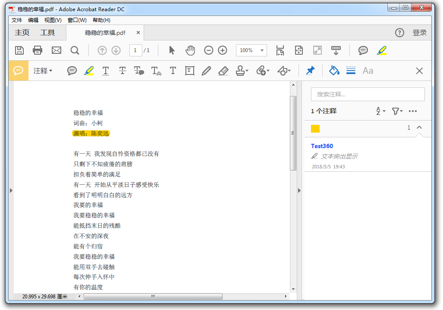Select the Hand pan tool

(190, 50)
